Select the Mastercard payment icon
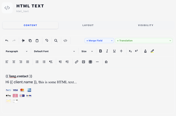Image resolution: width=176 pixels, height=116 pixels. [22, 90]
